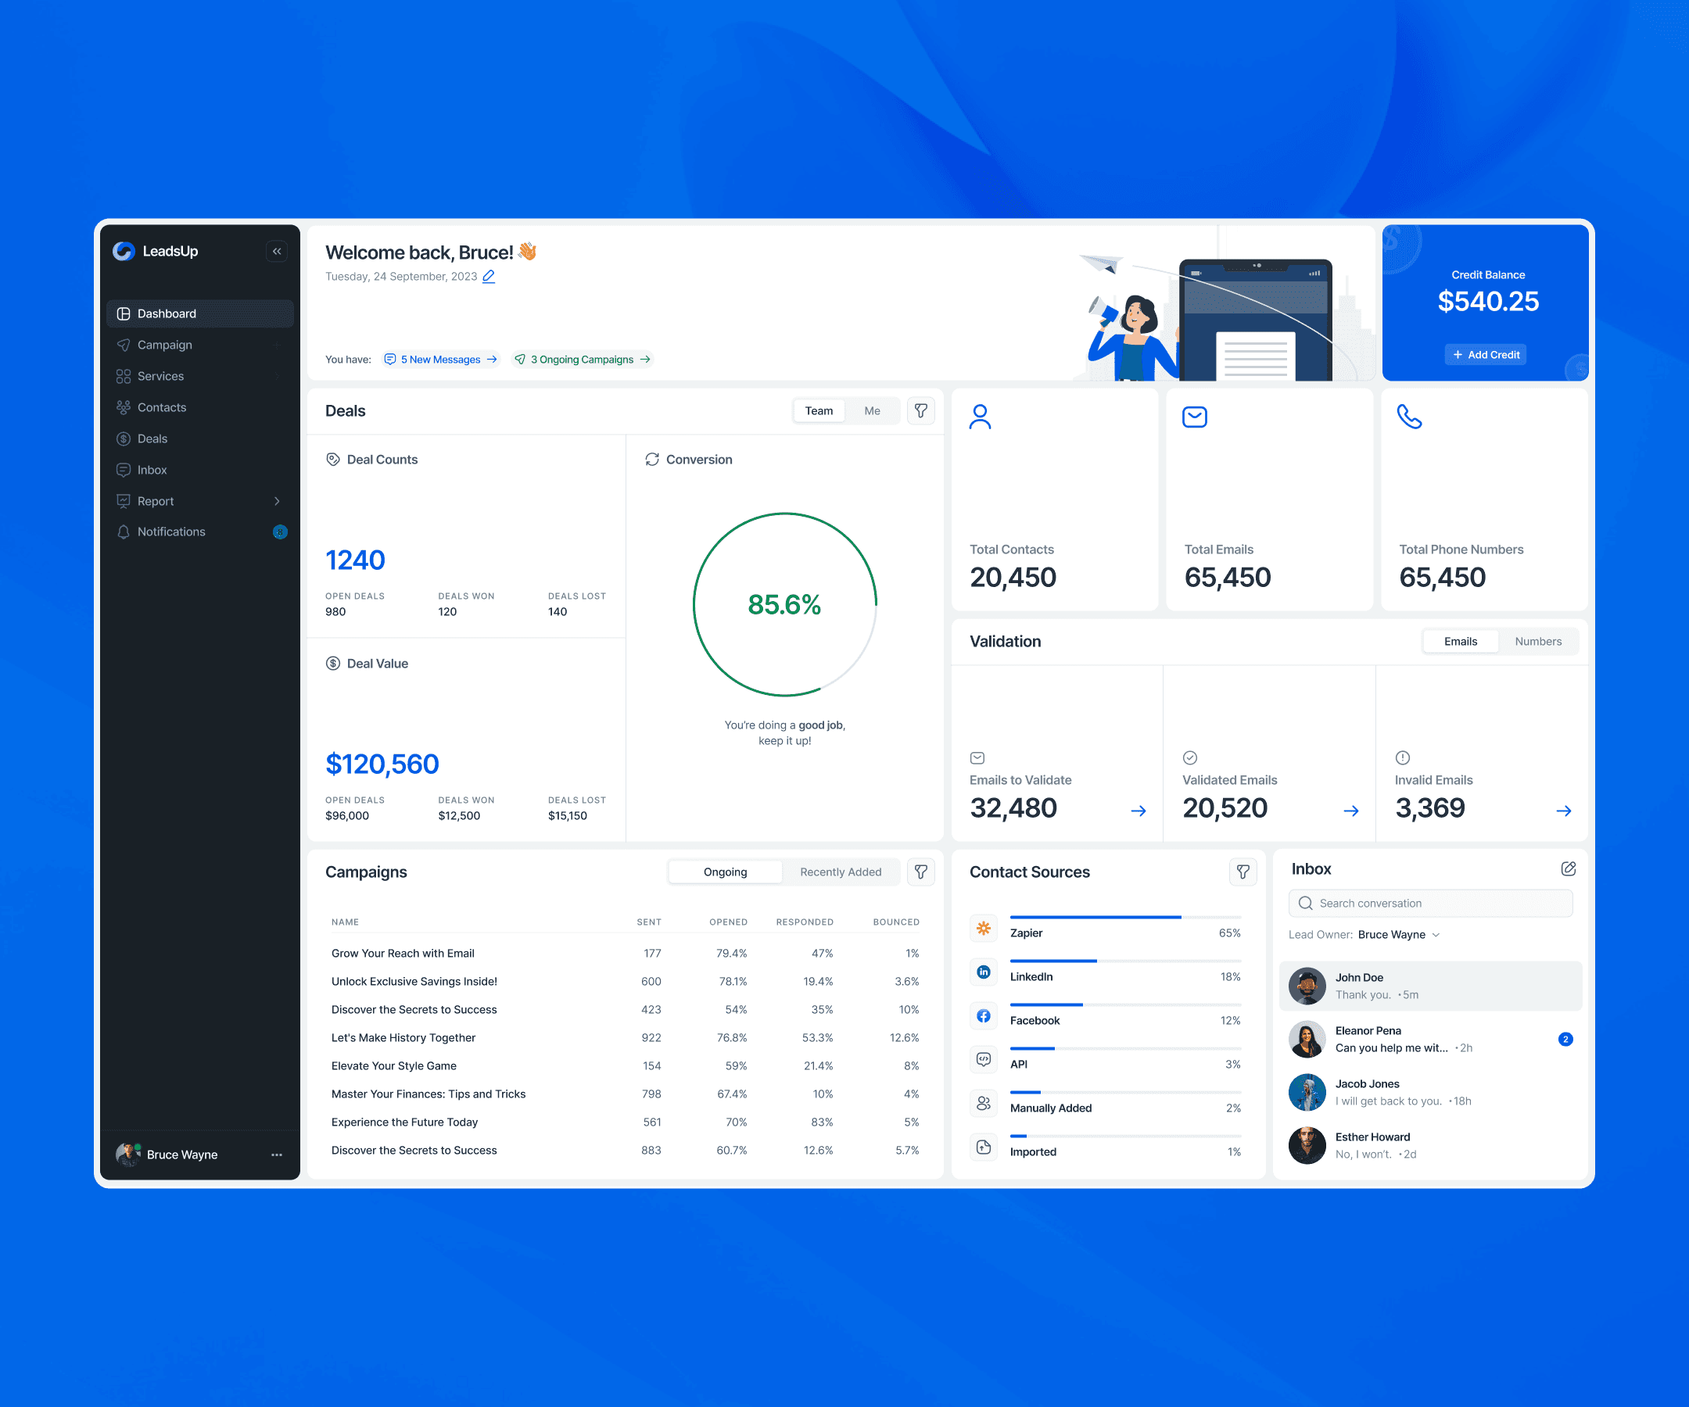Screen dimensions: 1689x1407
Task: Click compose new message icon in Inbox
Action: click(1568, 869)
